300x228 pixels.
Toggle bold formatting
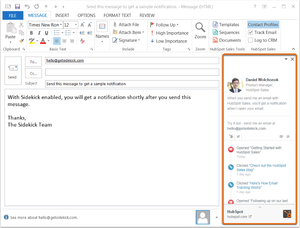coord(31,33)
